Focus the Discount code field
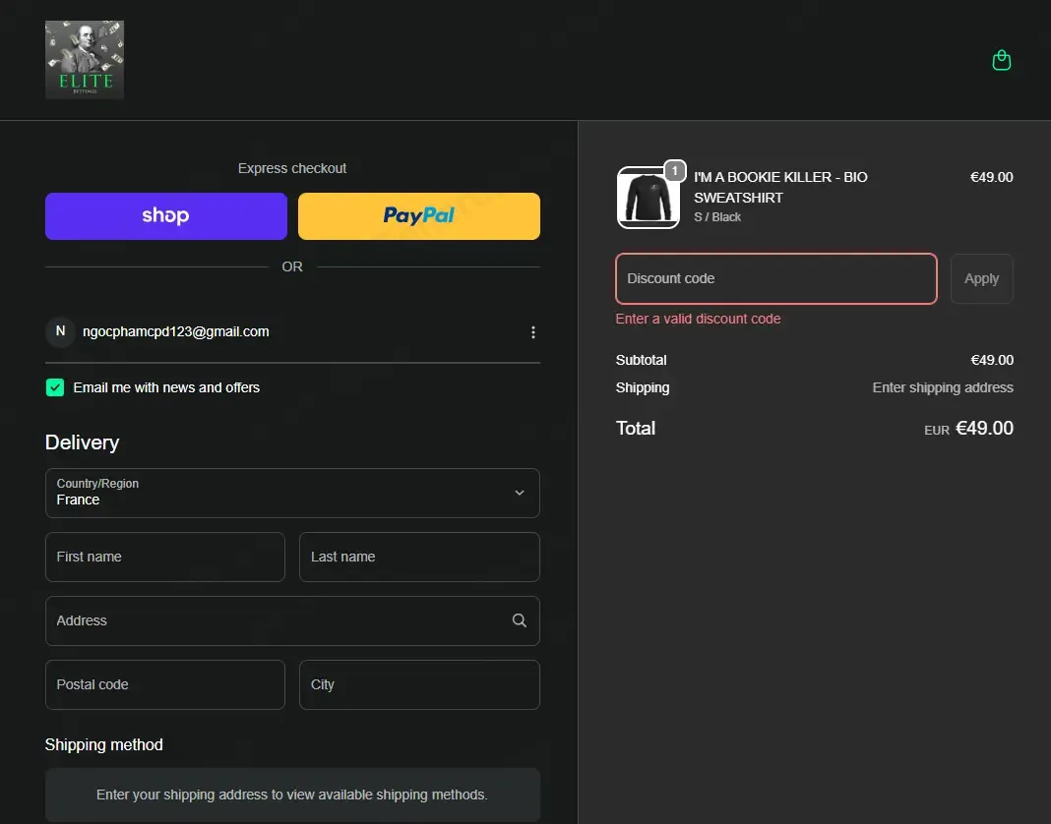Image resolution: width=1051 pixels, height=824 pixels. coord(776,278)
